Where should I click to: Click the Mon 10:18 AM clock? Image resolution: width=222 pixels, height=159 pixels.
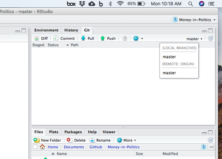pyautogui.click(x=166, y=4)
